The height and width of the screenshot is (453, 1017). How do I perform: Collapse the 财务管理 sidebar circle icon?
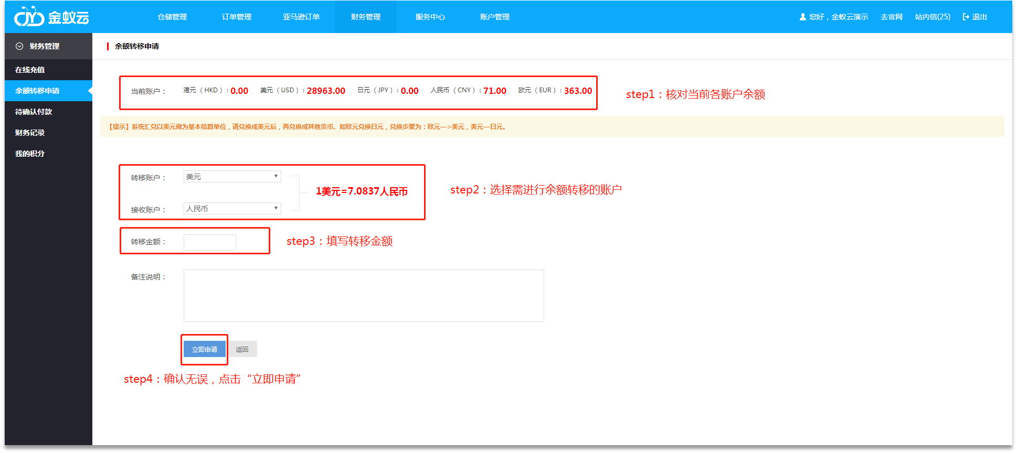click(x=19, y=46)
